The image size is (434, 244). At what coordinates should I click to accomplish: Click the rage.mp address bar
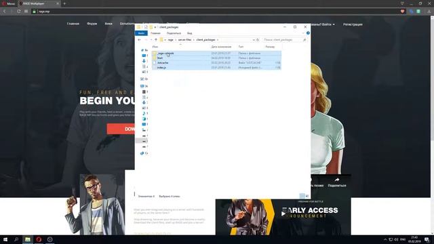click(216, 12)
